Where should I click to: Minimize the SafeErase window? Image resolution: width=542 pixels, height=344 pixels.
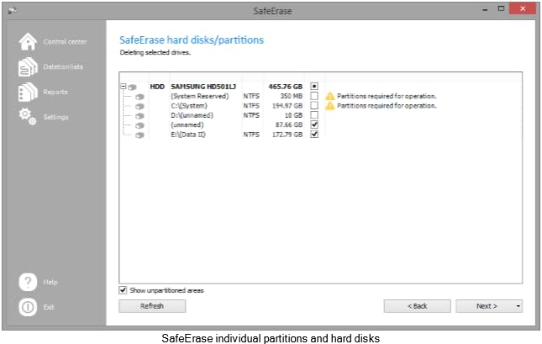(x=485, y=10)
